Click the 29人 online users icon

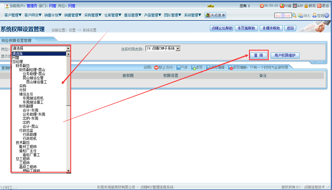pyautogui.click(x=300, y=16)
